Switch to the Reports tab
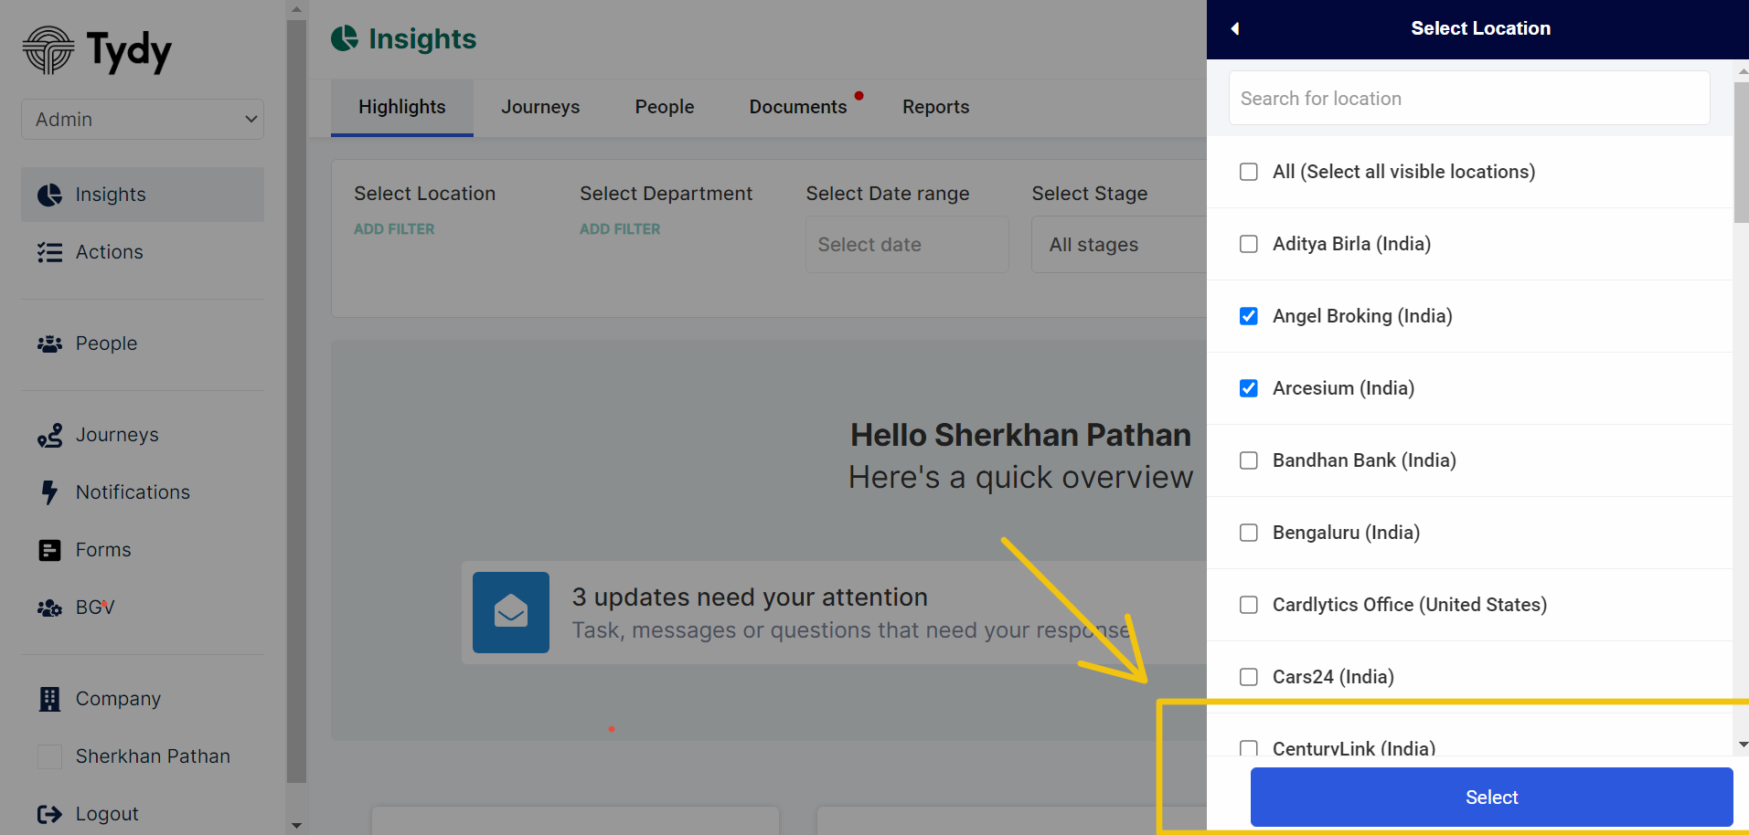The width and height of the screenshot is (1749, 835). point(935,107)
